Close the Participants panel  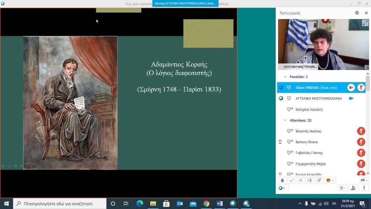tap(366, 13)
